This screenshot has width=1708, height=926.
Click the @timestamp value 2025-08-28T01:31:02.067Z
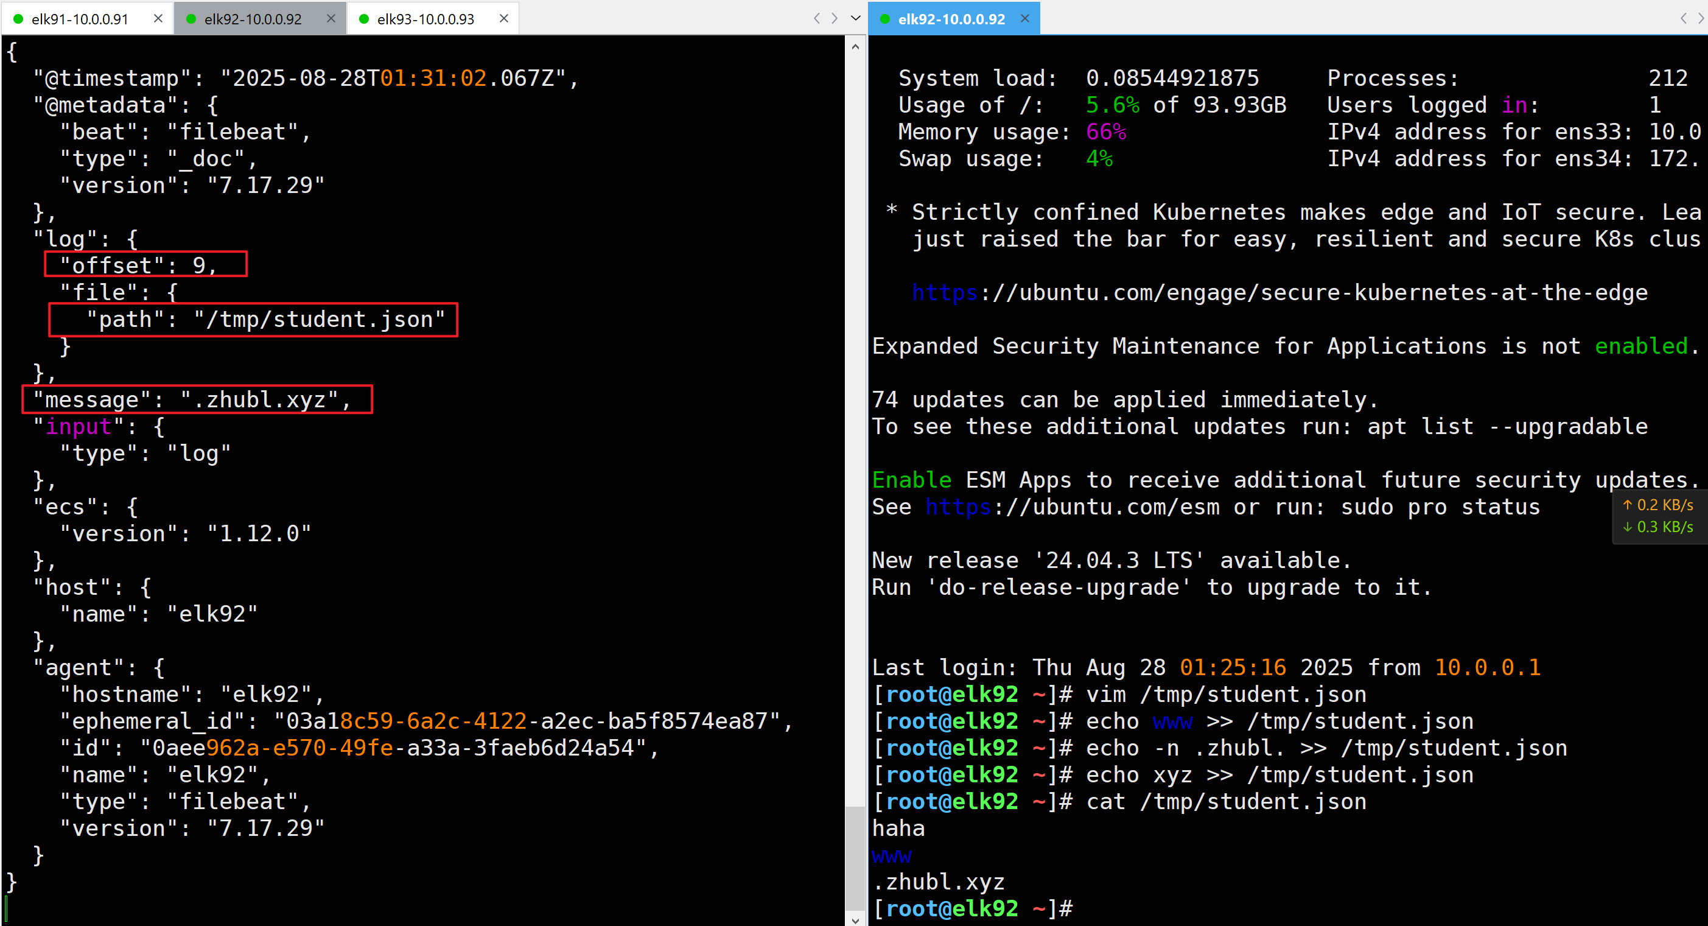(393, 79)
